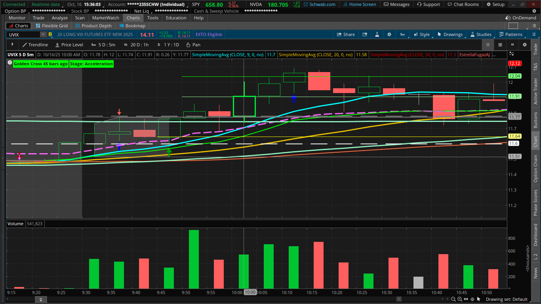
Task: Open the Option Chain side tab
Action: [535, 169]
